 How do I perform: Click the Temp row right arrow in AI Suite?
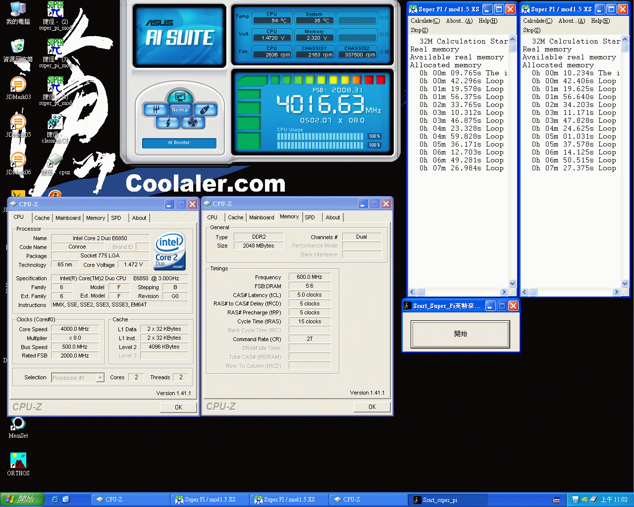(387, 18)
